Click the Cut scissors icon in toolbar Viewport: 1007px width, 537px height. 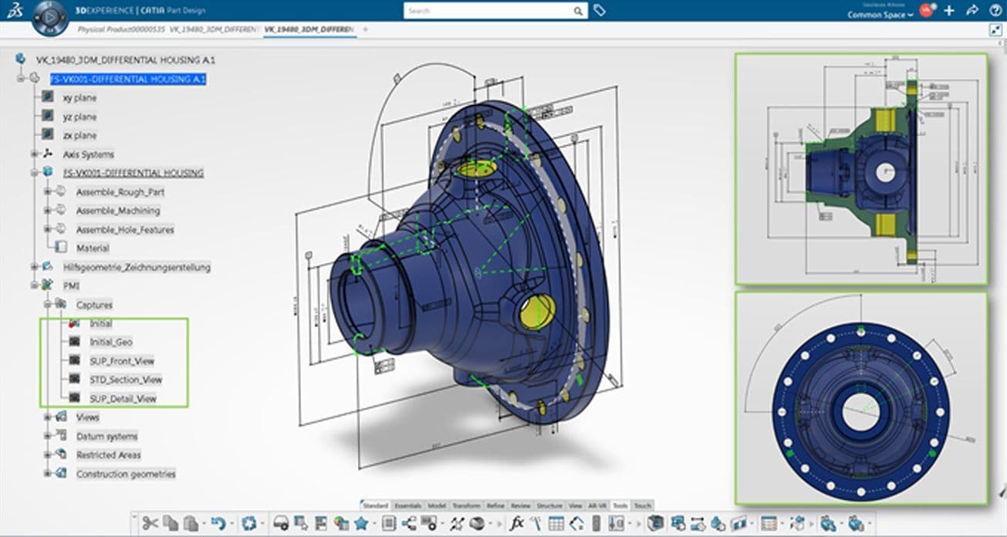click(x=150, y=523)
